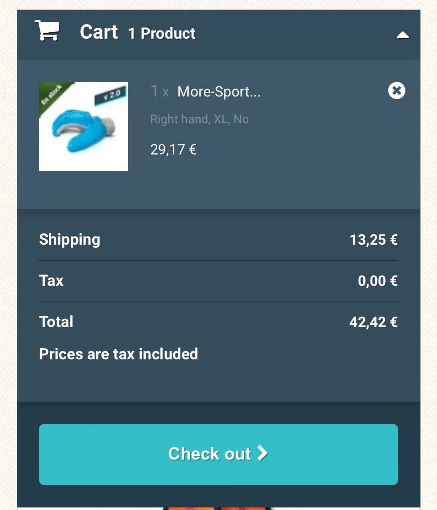Click the 29,17 € product price
Screen dimensions: 437x510
click(x=173, y=150)
